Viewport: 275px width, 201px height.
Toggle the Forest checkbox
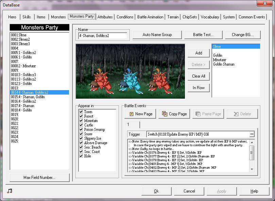click(x=81, y=116)
